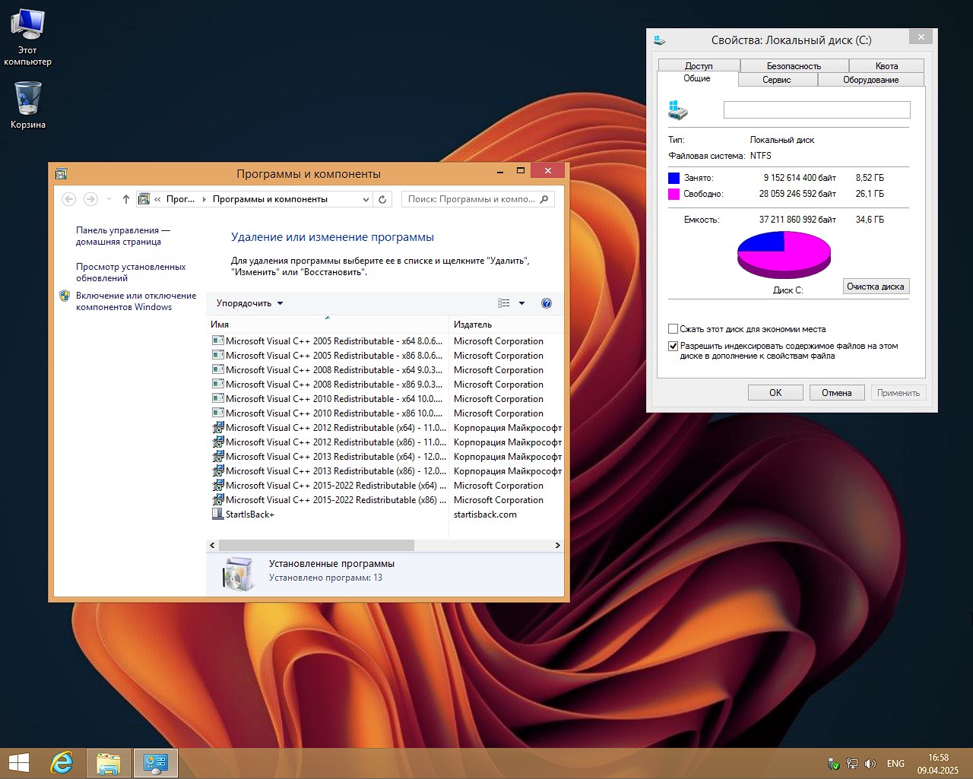Screen dimensions: 973x779
Task: Select Microsoft Visual C++ 2013 Redistributable (x64) row
Action: [x=387, y=457]
